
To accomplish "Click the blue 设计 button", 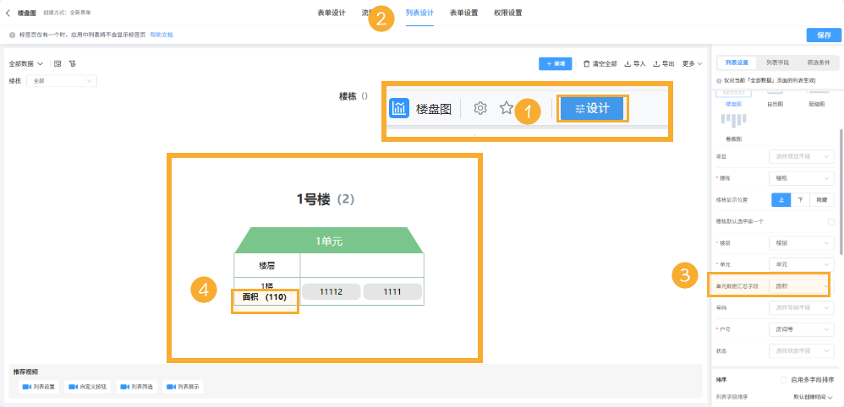I will point(591,109).
